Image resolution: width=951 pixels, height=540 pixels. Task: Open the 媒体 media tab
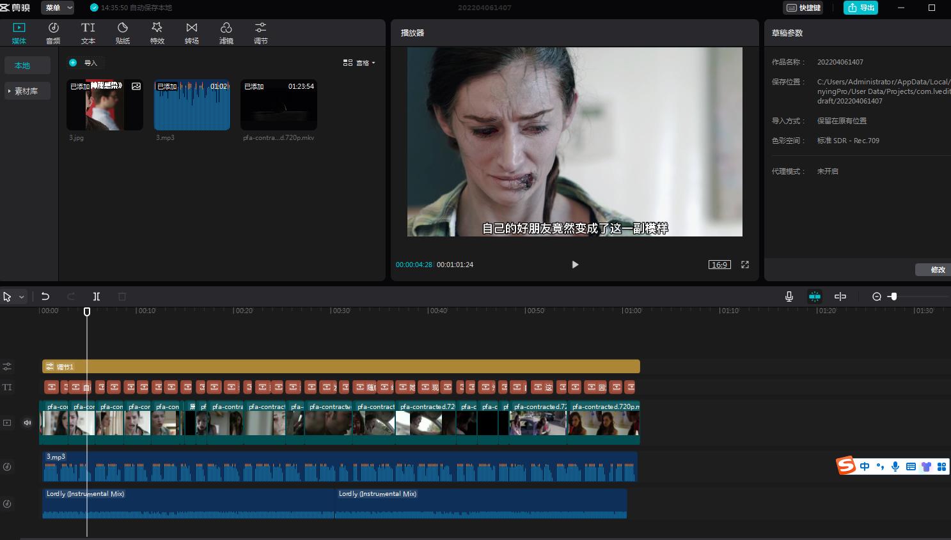point(19,33)
